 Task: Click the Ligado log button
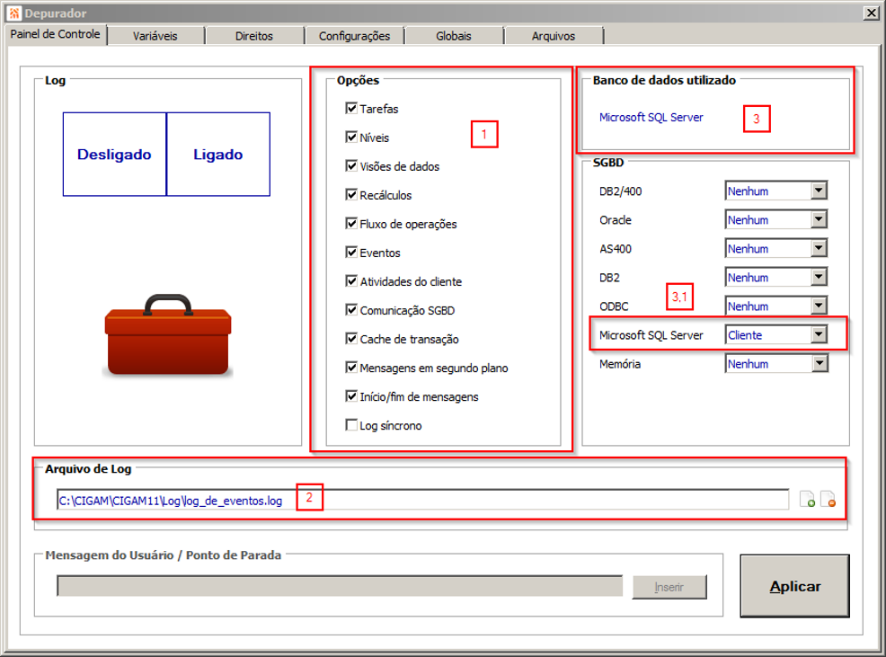pyautogui.click(x=218, y=155)
